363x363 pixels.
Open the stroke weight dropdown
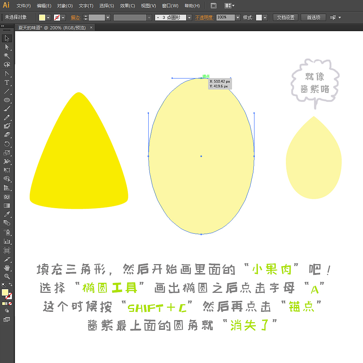click(108, 17)
